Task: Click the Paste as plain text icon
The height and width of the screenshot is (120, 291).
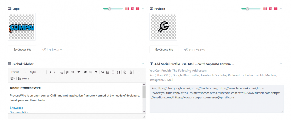Action: [125, 72]
